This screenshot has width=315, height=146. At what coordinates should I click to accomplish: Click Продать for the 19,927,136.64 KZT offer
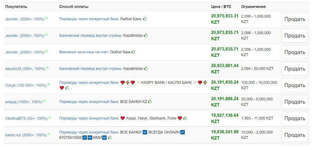[295, 118]
